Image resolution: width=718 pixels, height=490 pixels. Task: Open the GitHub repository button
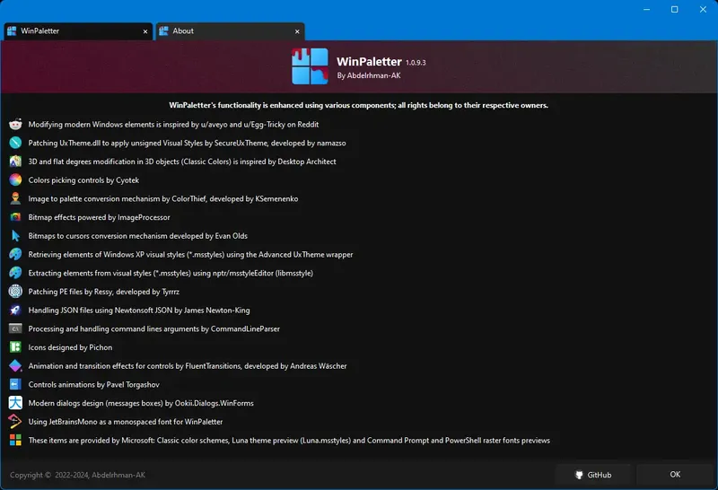pos(593,475)
